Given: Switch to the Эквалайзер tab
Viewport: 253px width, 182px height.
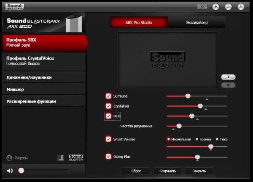Looking at the screenshot, I should click(196, 23).
